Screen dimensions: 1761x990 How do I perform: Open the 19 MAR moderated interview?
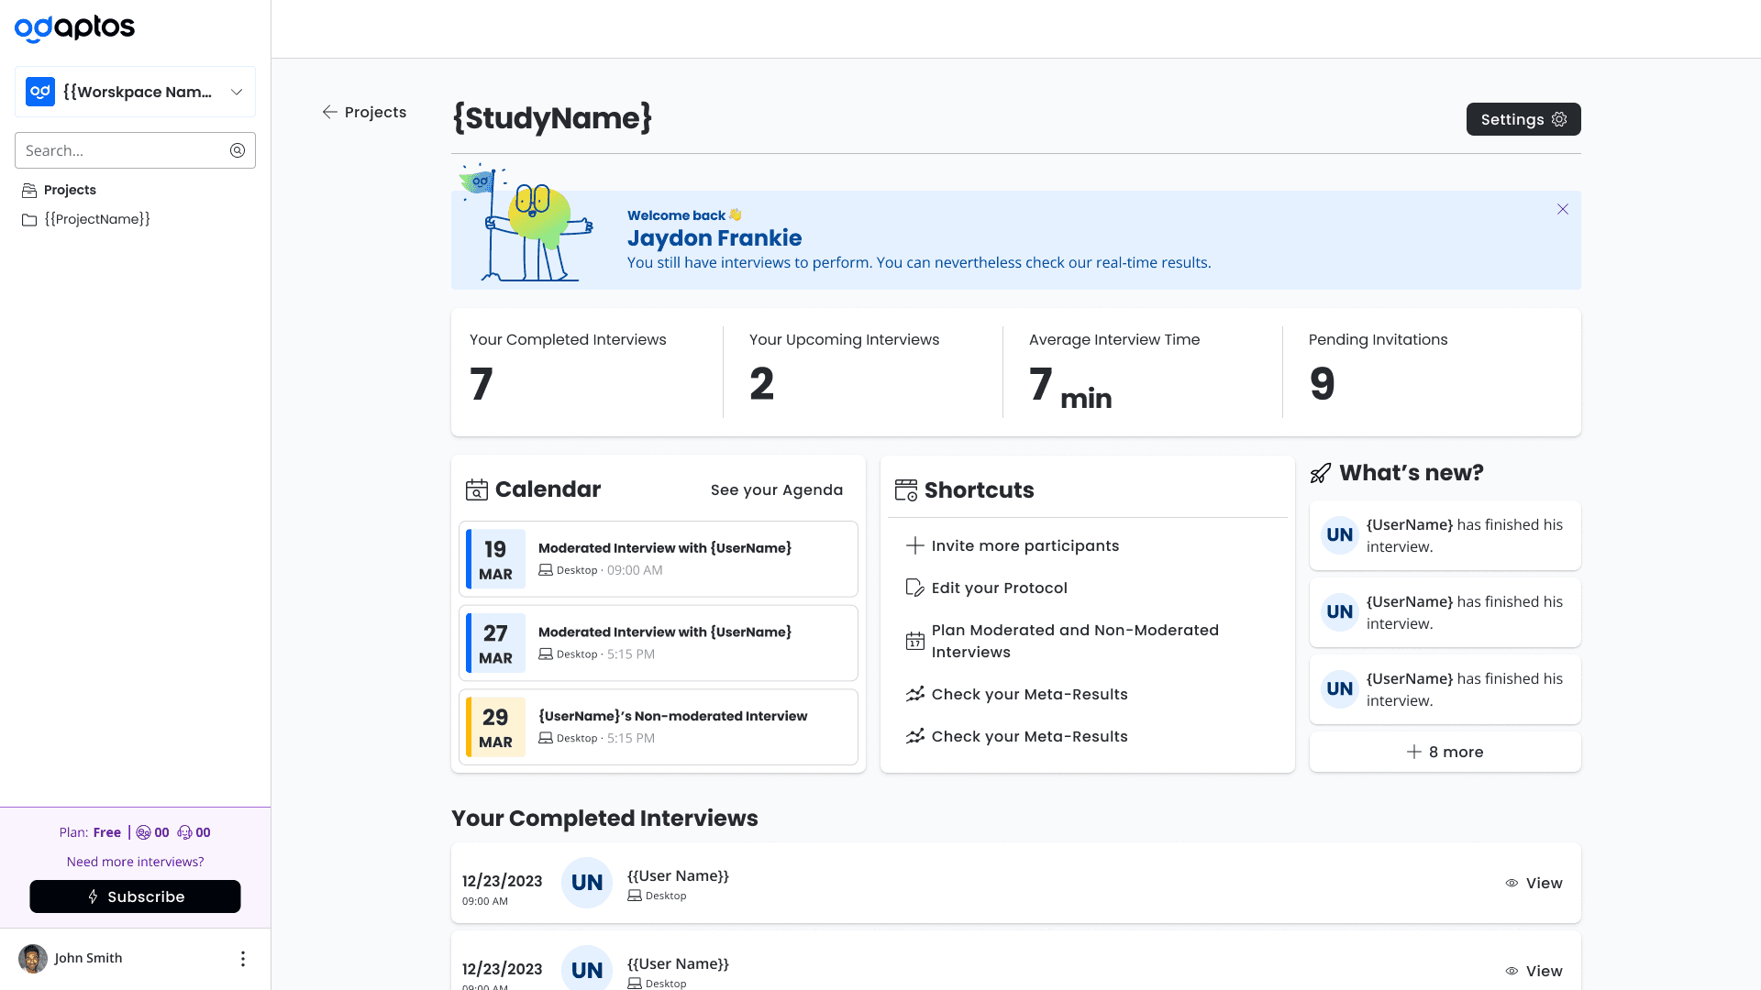pos(659,559)
